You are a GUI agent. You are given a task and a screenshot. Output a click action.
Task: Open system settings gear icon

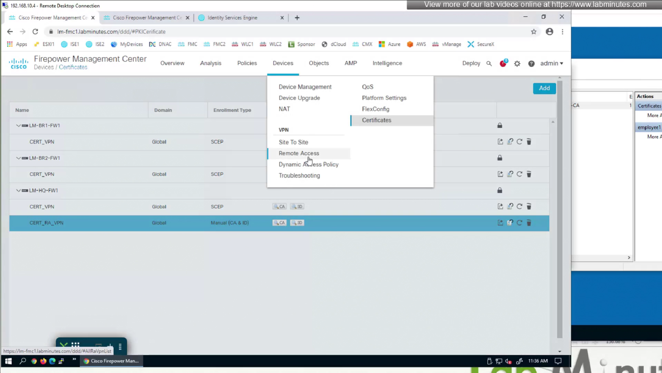(x=517, y=64)
